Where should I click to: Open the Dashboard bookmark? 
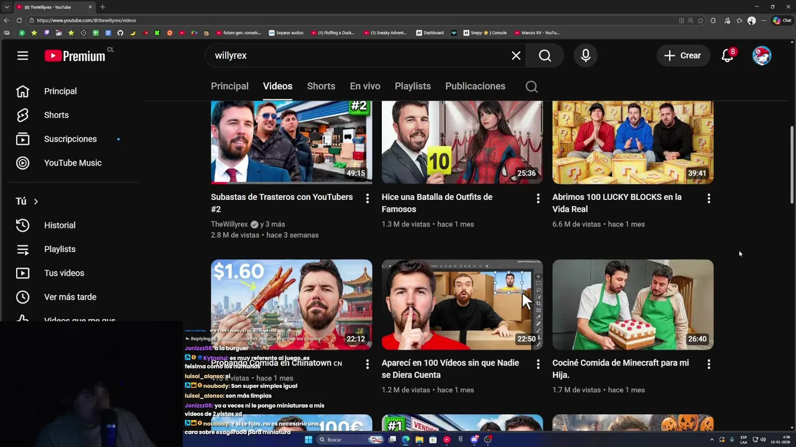pyautogui.click(x=430, y=33)
